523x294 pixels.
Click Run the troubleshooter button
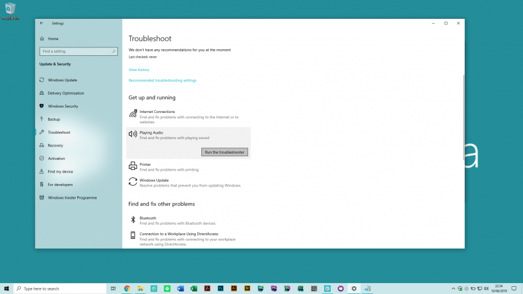pos(224,152)
